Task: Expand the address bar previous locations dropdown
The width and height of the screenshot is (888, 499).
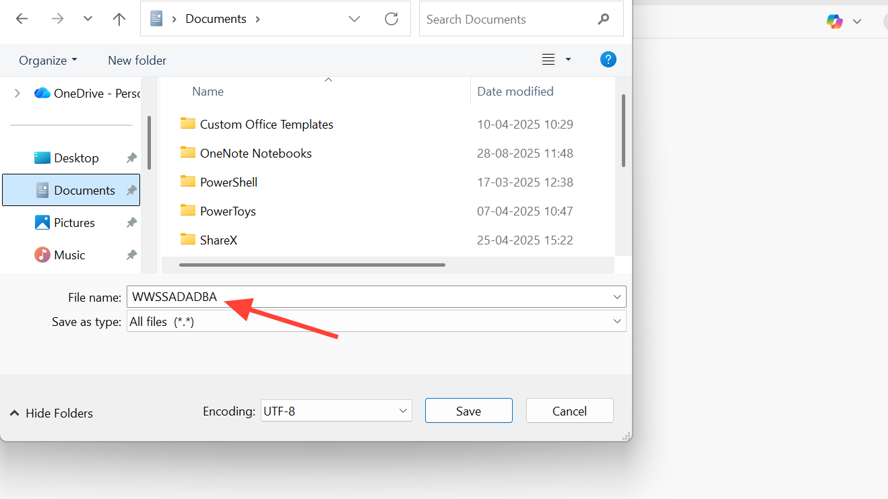Action: pyautogui.click(x=354, y=19)
